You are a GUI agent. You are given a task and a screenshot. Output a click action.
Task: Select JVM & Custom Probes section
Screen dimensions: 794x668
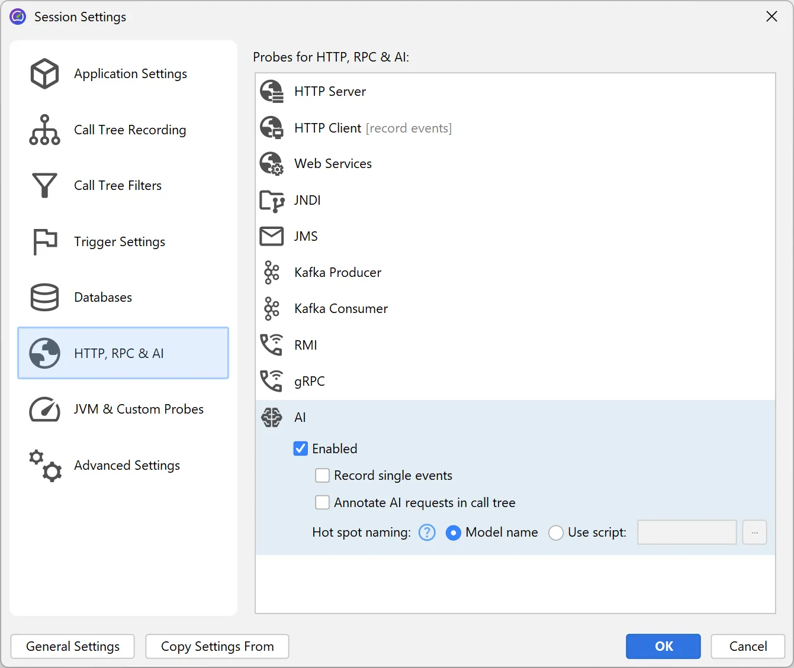[x=139, y=409]
